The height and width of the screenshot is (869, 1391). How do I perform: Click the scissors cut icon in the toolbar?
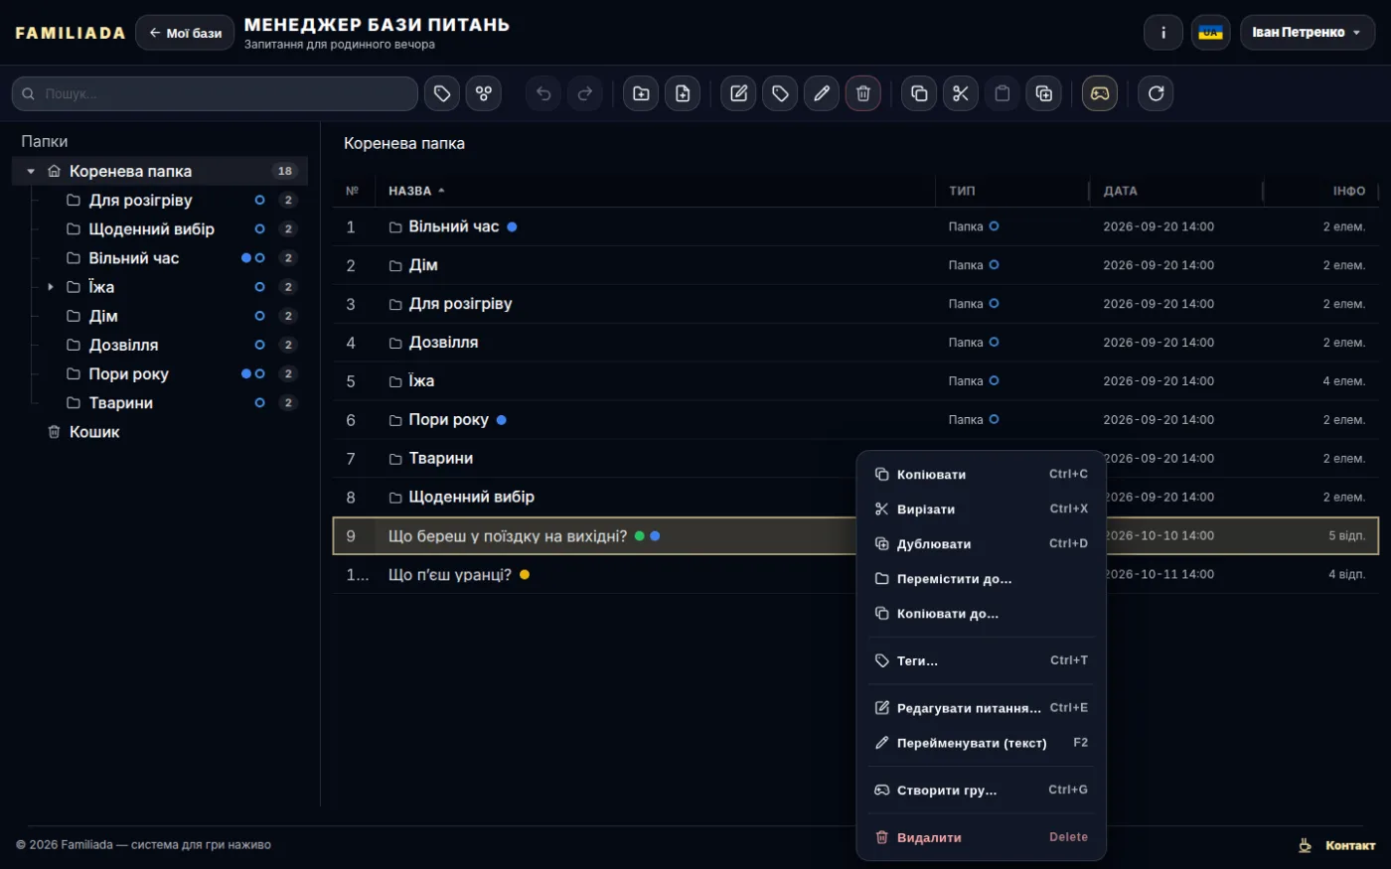click(961, 93)
